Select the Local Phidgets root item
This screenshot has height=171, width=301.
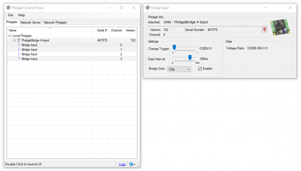coord(22,36)
